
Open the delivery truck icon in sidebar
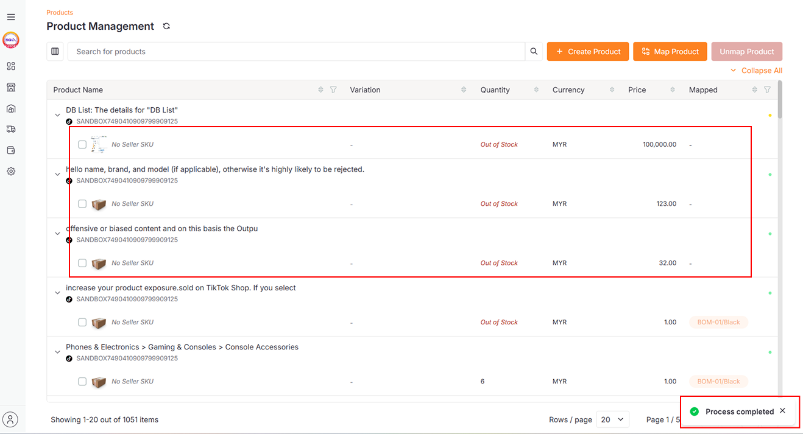(11, 129)
